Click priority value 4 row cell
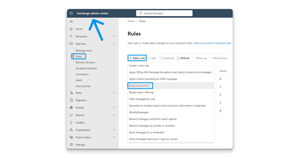 pos(220,111)
